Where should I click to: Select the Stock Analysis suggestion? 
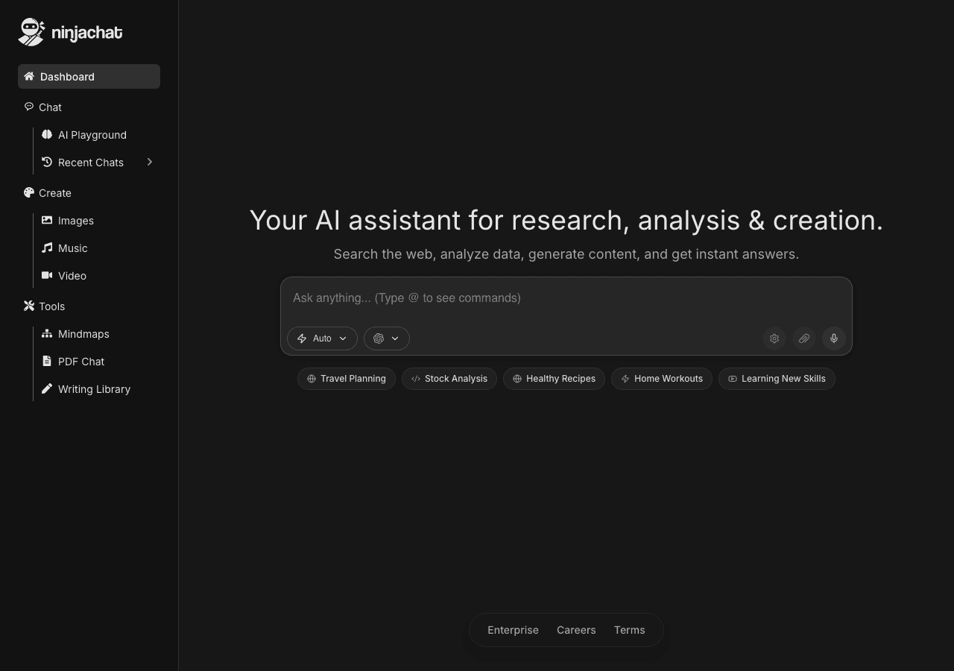click(x=449, y=379)
